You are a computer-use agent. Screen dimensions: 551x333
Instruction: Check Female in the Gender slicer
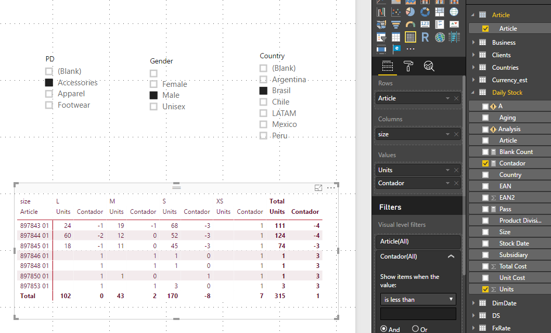click(x=153, y=84)
